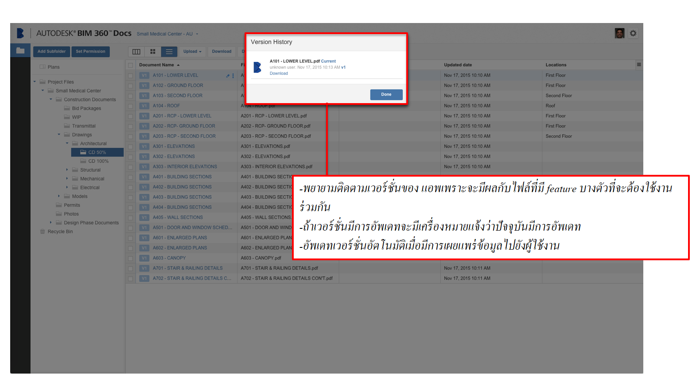The width and height of the screenshot is (700, 378).
Task: Click Download link in Version History dialog
Action: pos(279,73)
